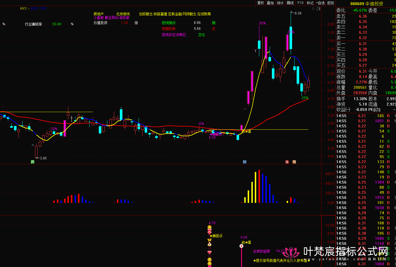
Task: Select the 画线 drawing tools item
Action: tap(290, 3)
